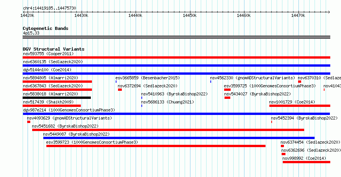Click the Cytogenetic Bands track title

46,28
